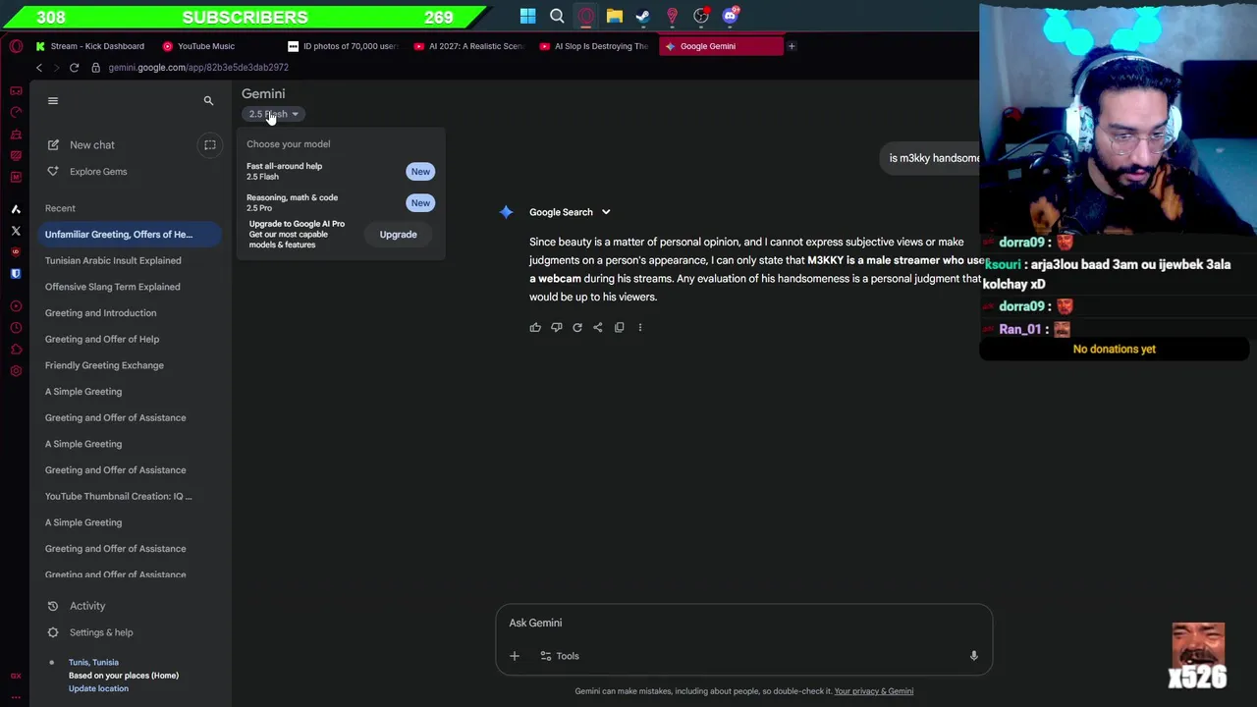Screen dimensions: 1257x707
Task: Open Activity in sidebar
Action: point(86,606)
